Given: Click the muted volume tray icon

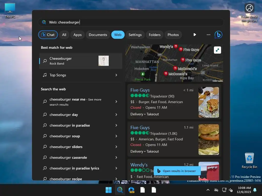Looking at the screenshot, I should 231,190.
